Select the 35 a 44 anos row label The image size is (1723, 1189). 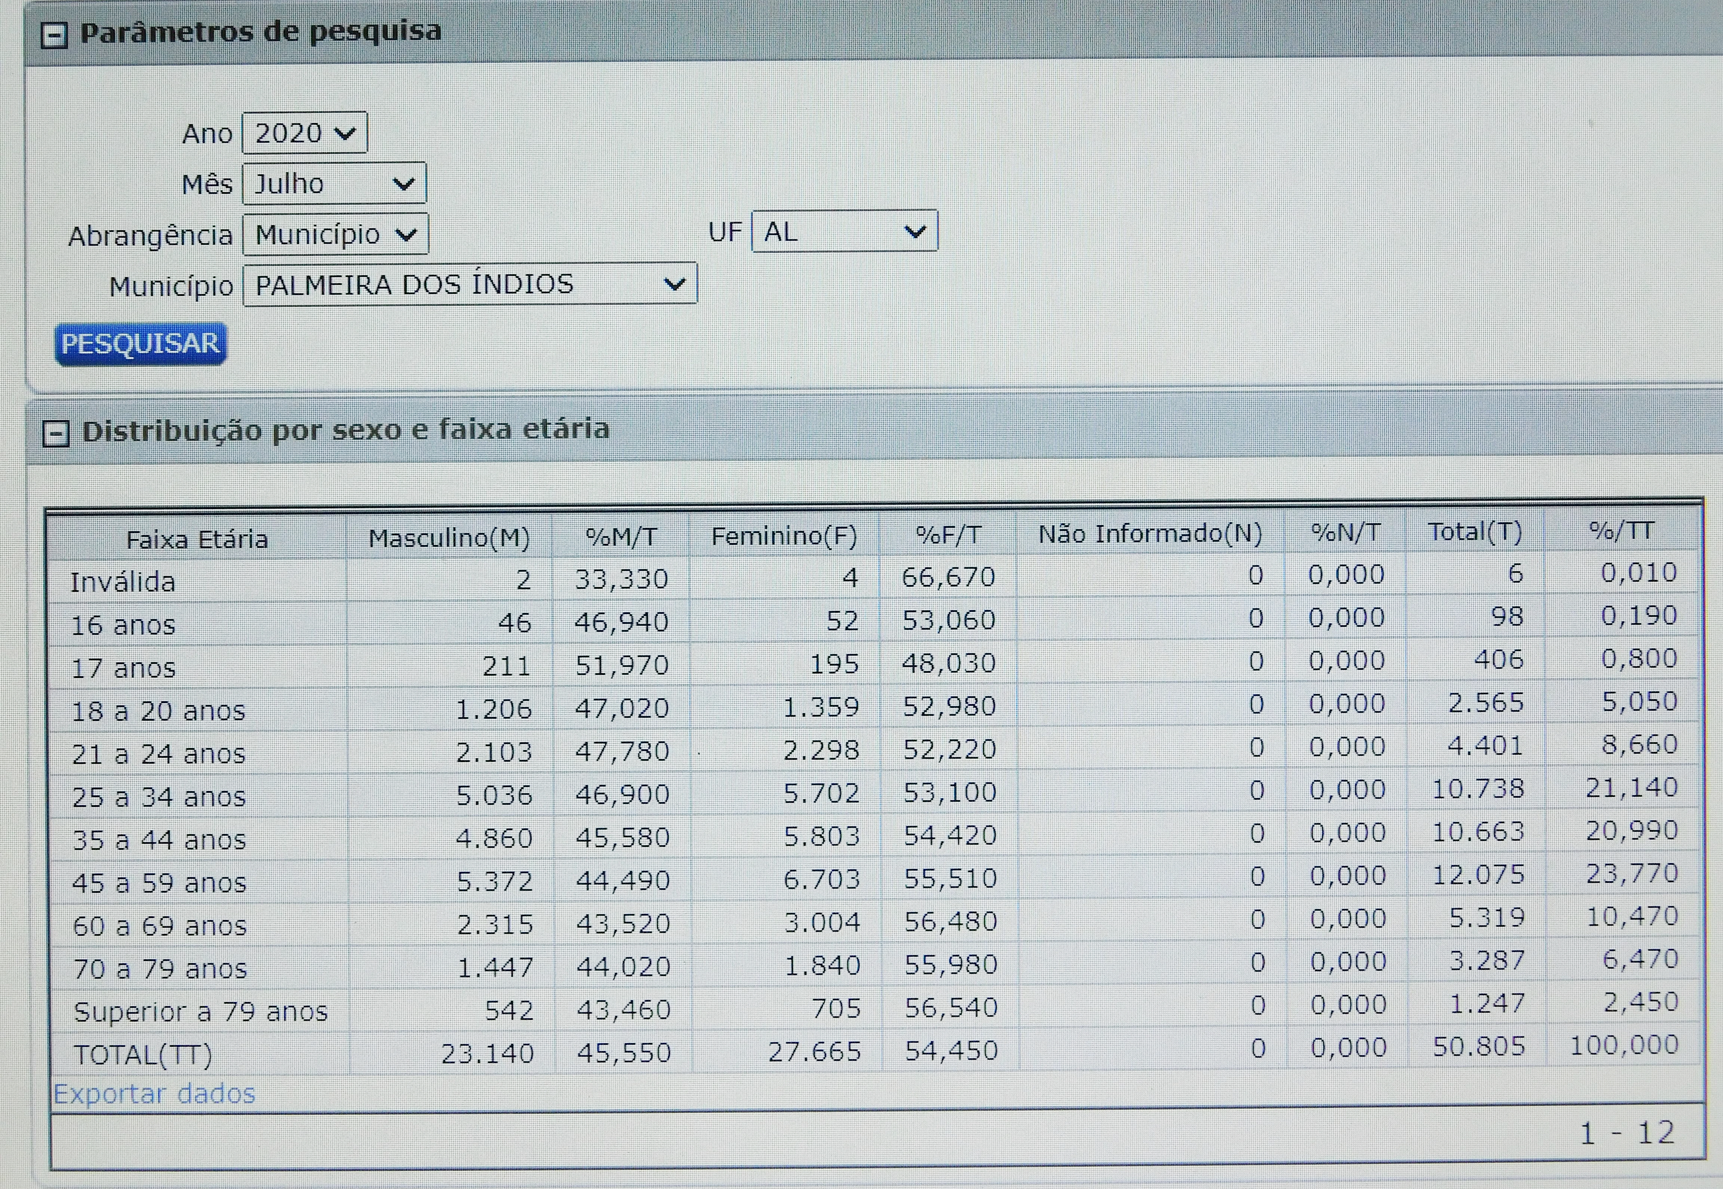159,840
